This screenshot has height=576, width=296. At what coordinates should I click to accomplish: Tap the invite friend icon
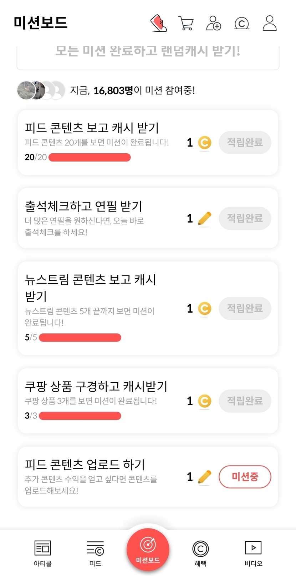(214, 23)
